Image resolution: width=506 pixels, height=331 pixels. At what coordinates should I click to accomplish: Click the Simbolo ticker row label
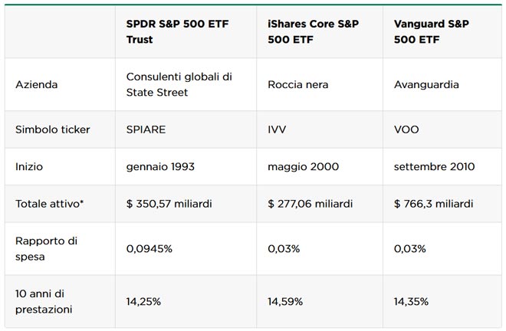coord(53,129)
